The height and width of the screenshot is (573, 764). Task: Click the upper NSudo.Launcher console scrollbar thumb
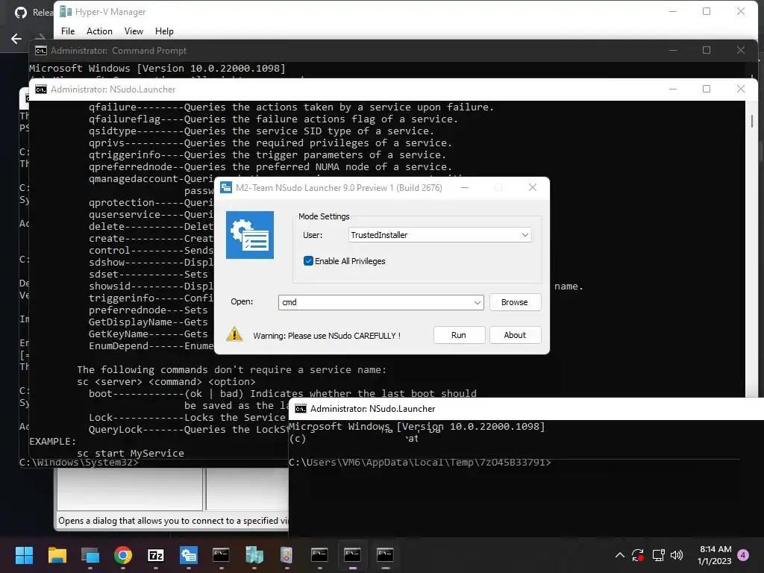click(752, 121)
